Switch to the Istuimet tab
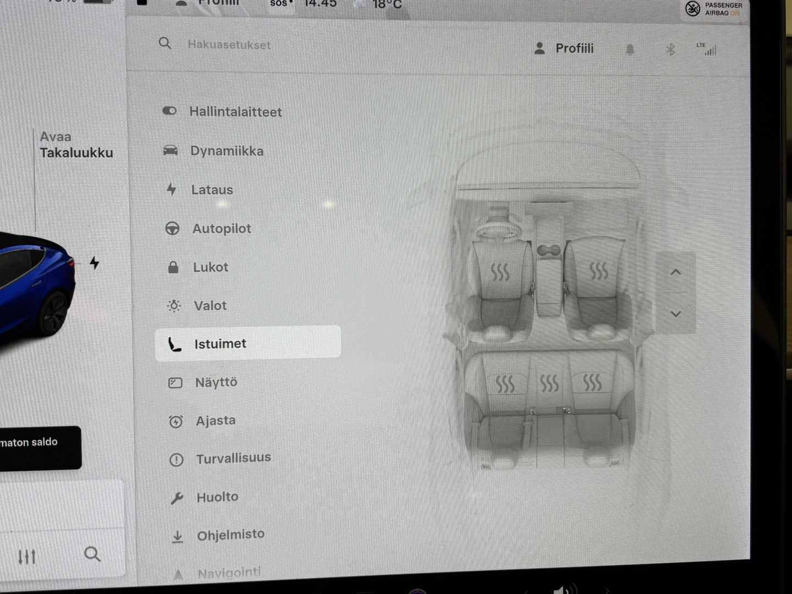 221,343
